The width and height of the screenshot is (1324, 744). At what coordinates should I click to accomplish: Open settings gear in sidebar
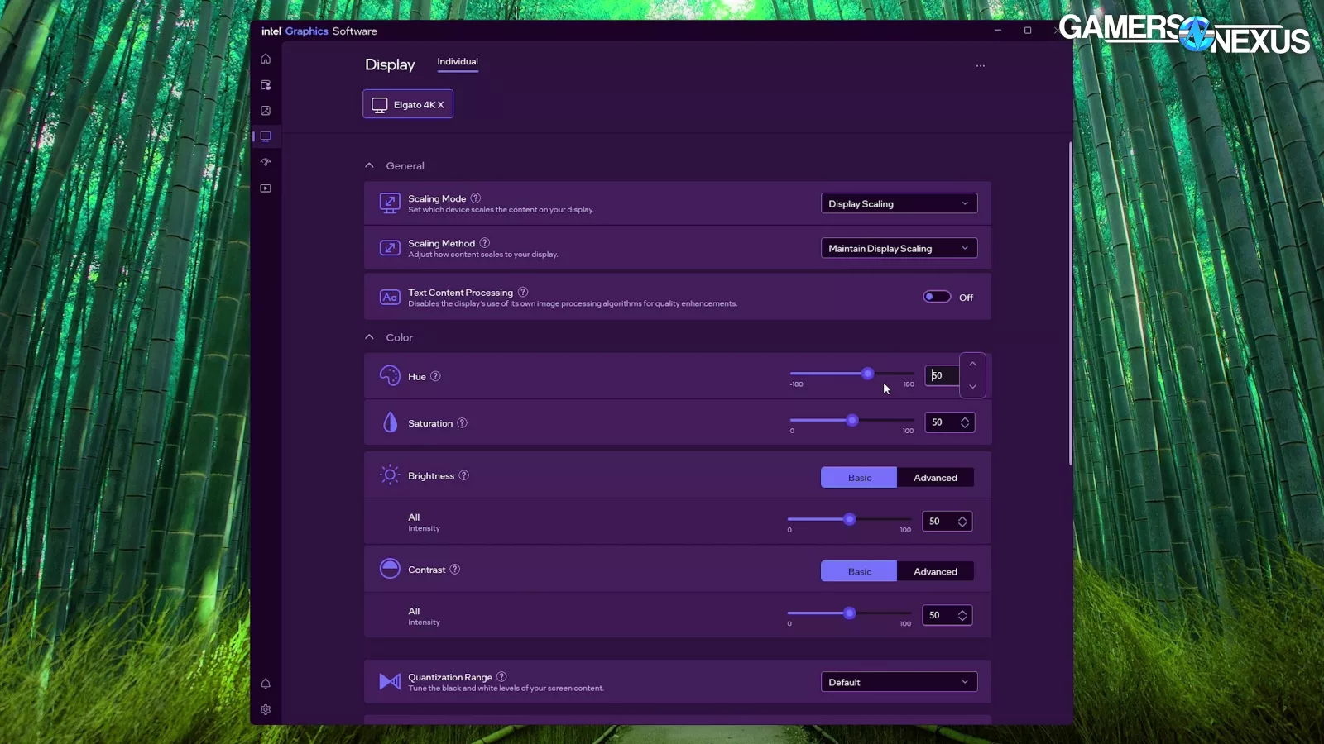(266, 710)
